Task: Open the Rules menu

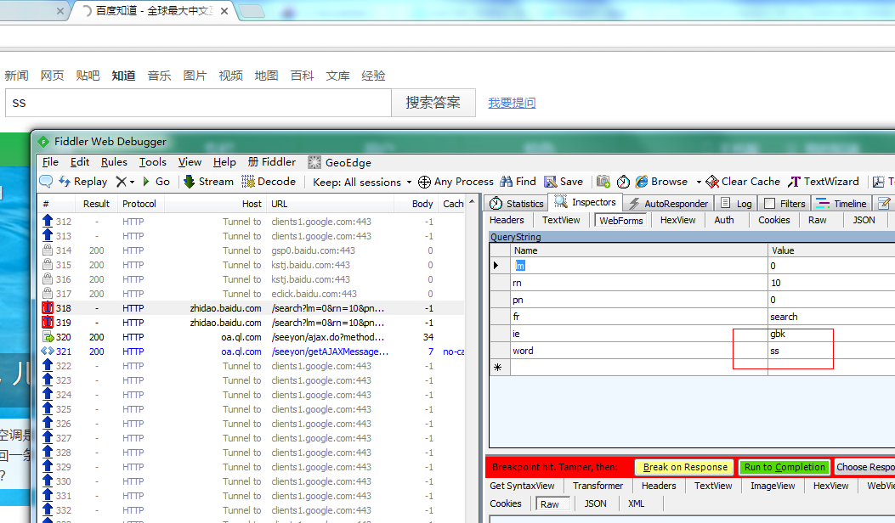Action: [114, 162]
